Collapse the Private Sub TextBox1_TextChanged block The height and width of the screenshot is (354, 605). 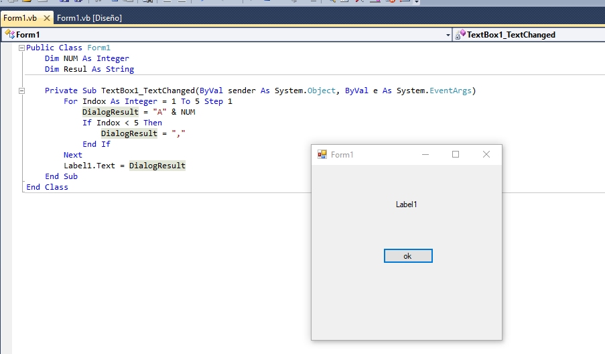pos(21,91)
